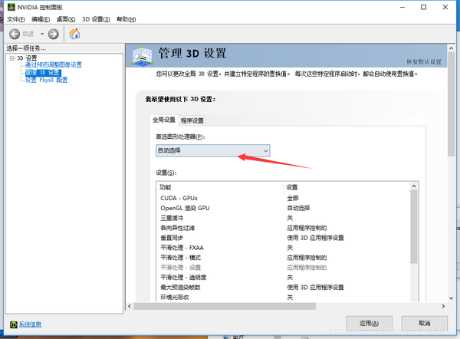Viewport: 460px width, 339px height.
Task: Select 通过预览调整图像设置 tree item
Action: tap(54, 64)
